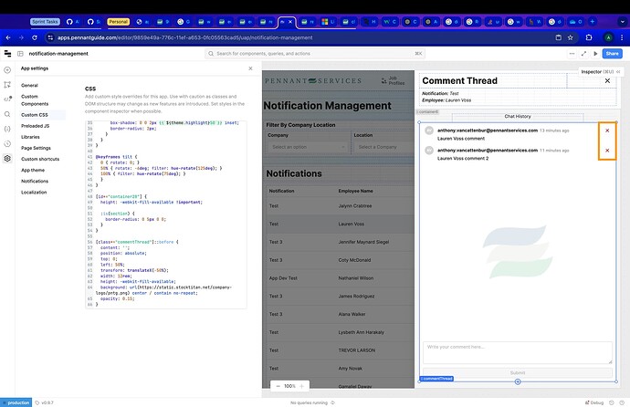Open the Search magnifier icon in left sidebar
The height and width of the screenshot is (407, 630).
(7, 114)
